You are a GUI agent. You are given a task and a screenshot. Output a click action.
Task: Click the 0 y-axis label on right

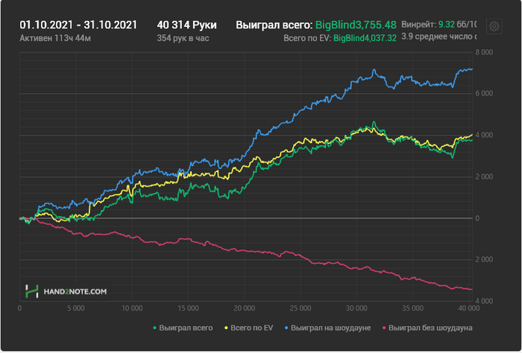[477, 218]
